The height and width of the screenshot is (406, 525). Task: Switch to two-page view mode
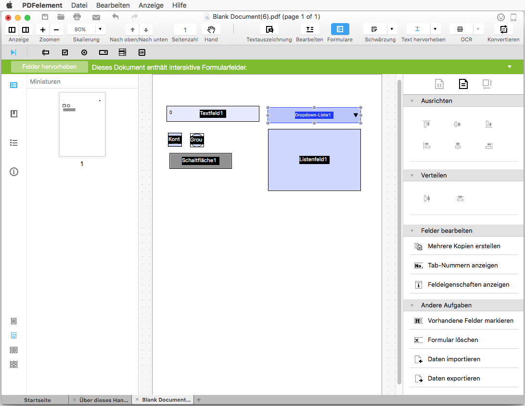(14, 350)
